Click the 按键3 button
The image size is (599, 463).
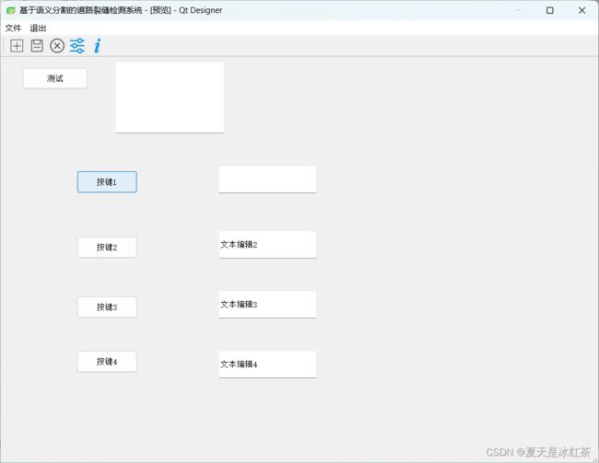(107, 307)
